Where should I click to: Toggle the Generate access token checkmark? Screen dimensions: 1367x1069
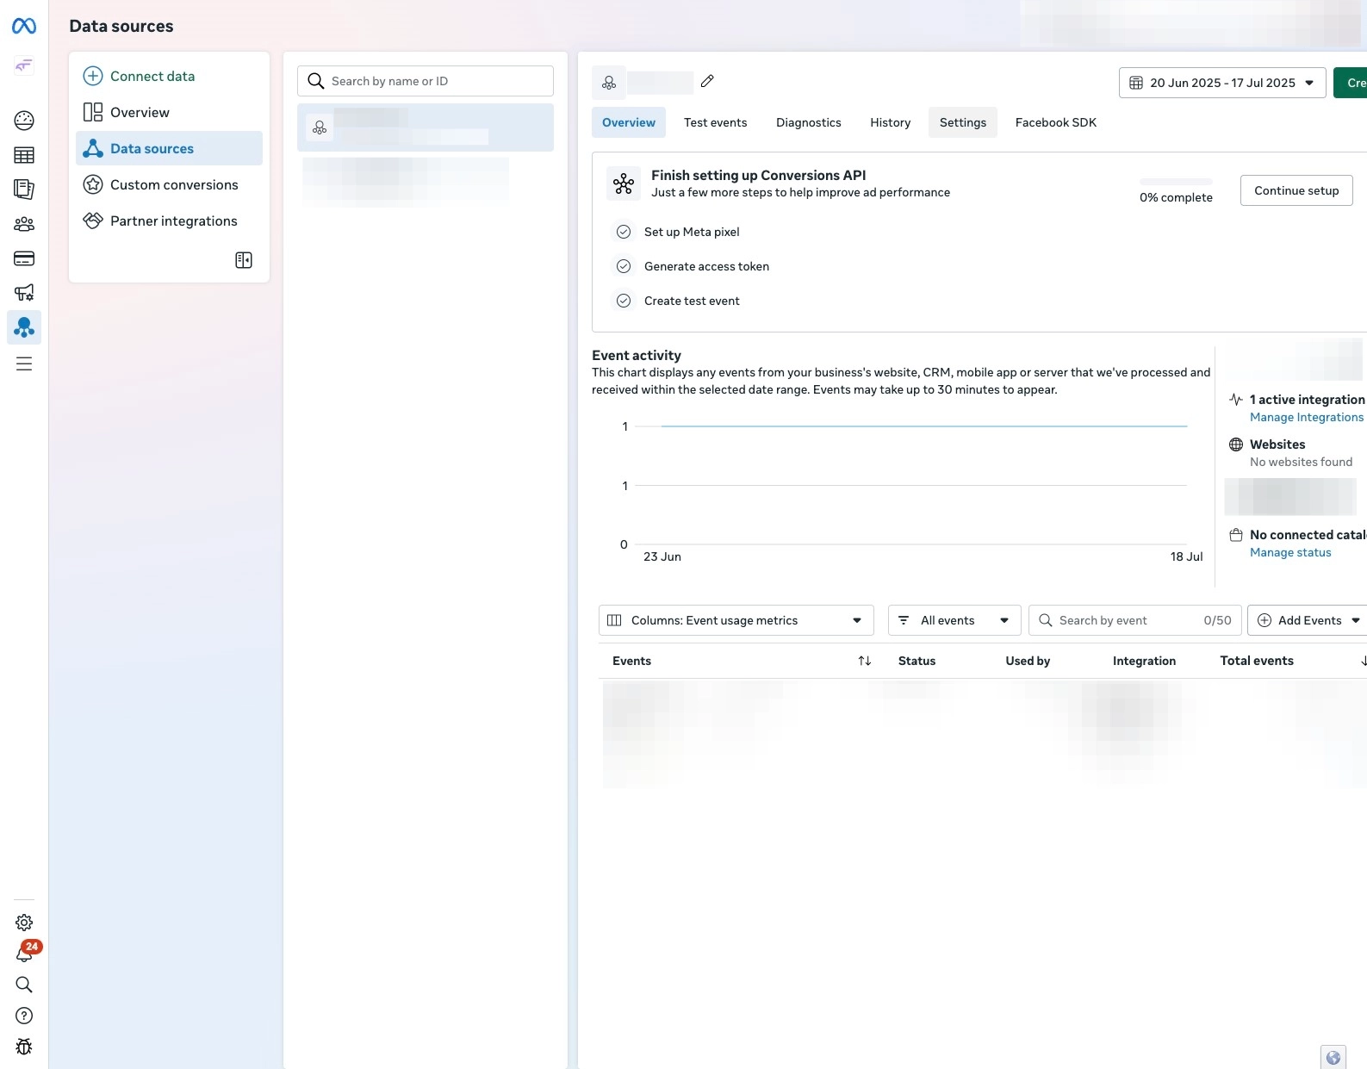pos(624,266)
